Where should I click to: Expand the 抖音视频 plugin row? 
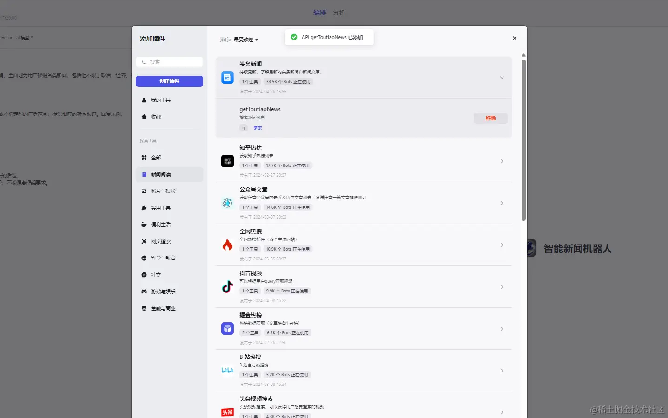click(502, 287)
